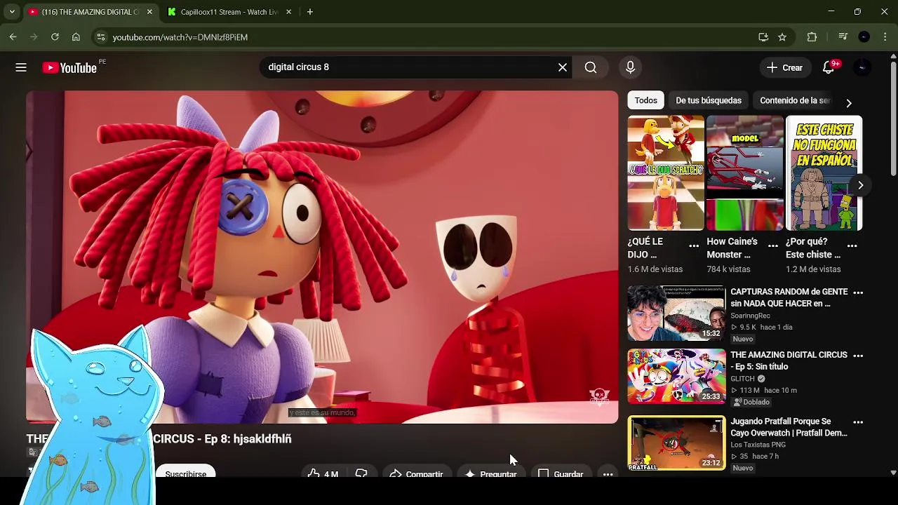This screenshot has width=898, height=505.
Task: Click the title THE AMAZING DIGITAL CIRCUS Ep 5
Action: [789, 361]
